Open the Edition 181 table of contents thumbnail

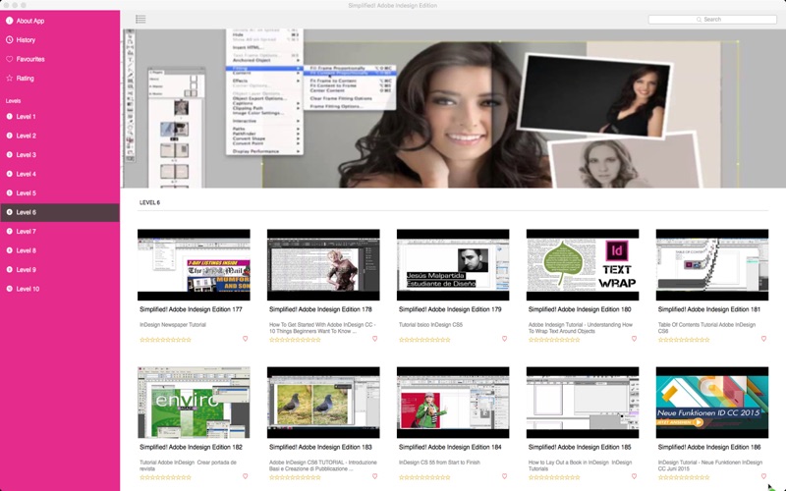[711, 264]
